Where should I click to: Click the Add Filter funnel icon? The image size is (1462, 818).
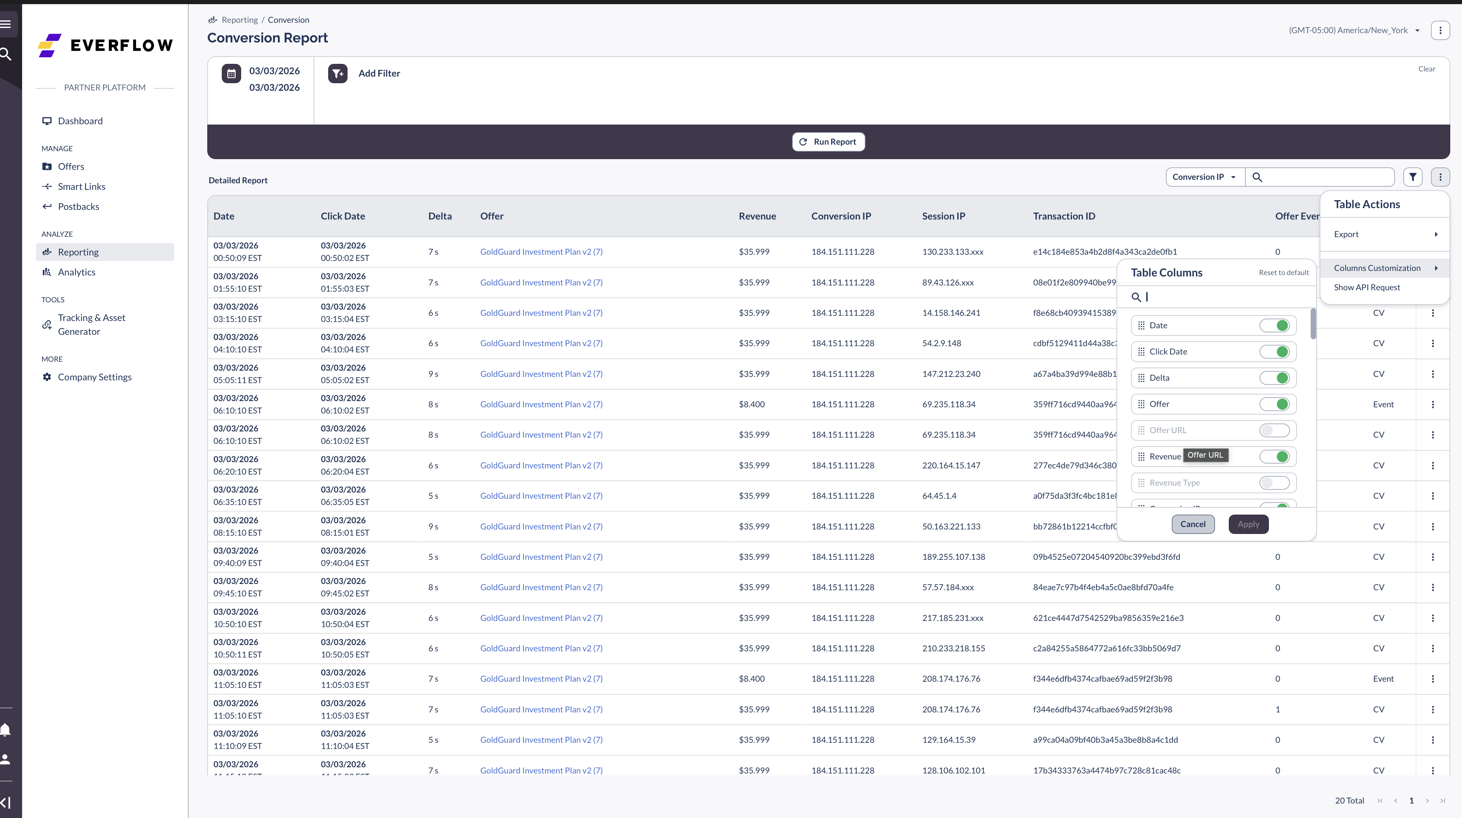tap(338, 73)
